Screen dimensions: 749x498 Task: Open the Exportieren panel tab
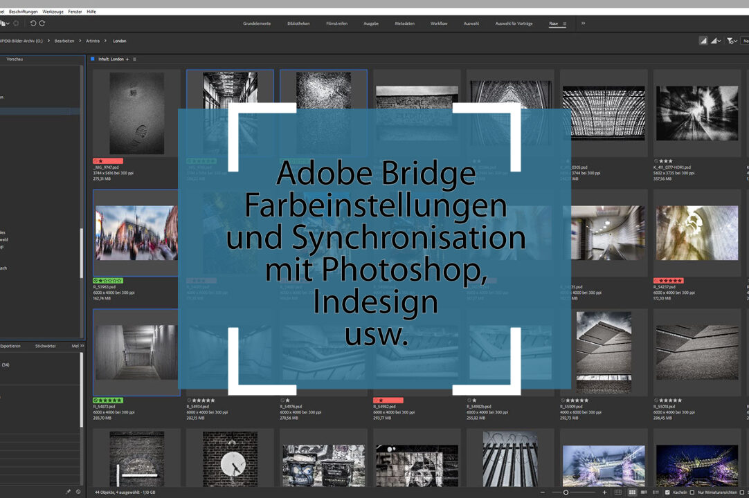10,346
